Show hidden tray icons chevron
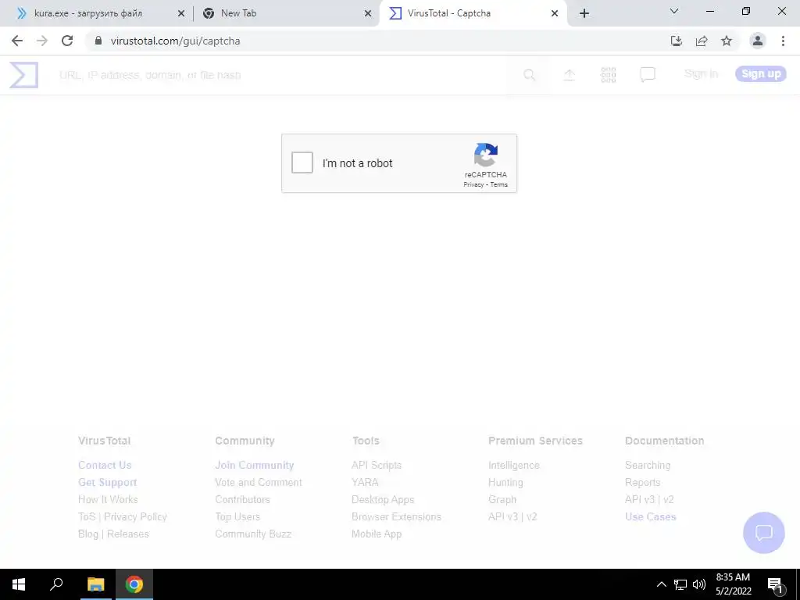Screen dimensions: 800x600 (x=661, y=584)
